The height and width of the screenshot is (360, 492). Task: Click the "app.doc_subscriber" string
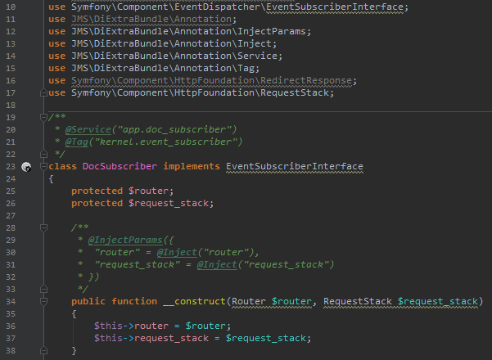click(x=174, y=129)
